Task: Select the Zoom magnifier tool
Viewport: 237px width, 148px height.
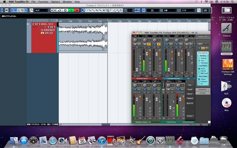Action: click(100, 10)
